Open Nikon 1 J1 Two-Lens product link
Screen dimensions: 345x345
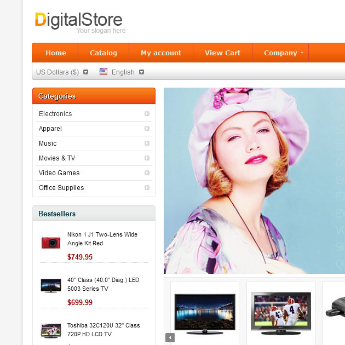(102, 239)
